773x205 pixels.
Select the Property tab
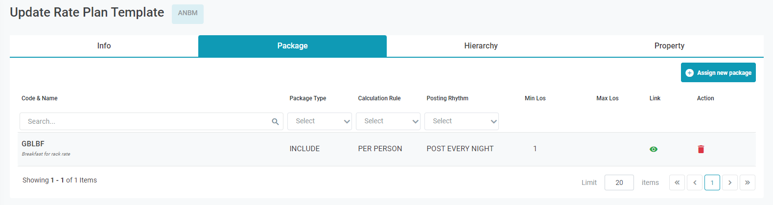click(669, 46)
